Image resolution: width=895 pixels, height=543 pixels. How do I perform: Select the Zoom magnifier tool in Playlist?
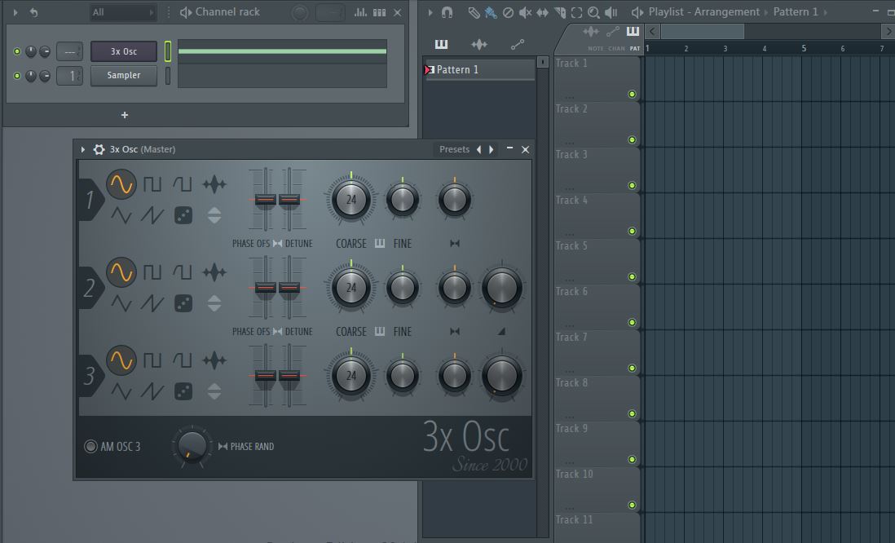coord(593,12)
